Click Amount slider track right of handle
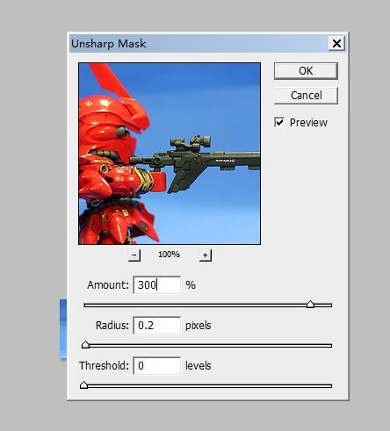Viewport: 390px width, 431px height. [323, 305]
